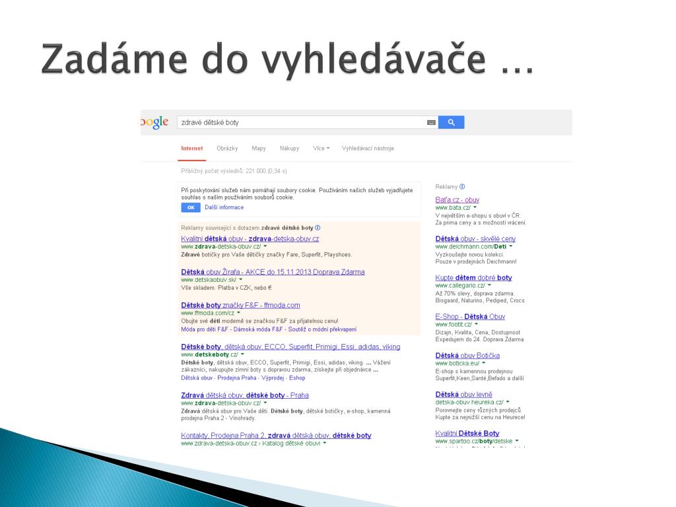Viewport: 676px width, 507px height.
Task: Expand arrow next to www.detskaobuv.sk/
Action: (x=240, y=280)
